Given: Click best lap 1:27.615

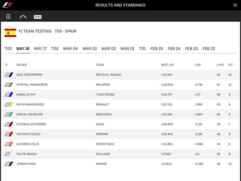Looking at the screenshot, I should click(x=166, y=164).
